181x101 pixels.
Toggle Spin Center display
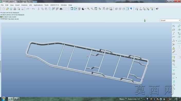click(76, 9)
